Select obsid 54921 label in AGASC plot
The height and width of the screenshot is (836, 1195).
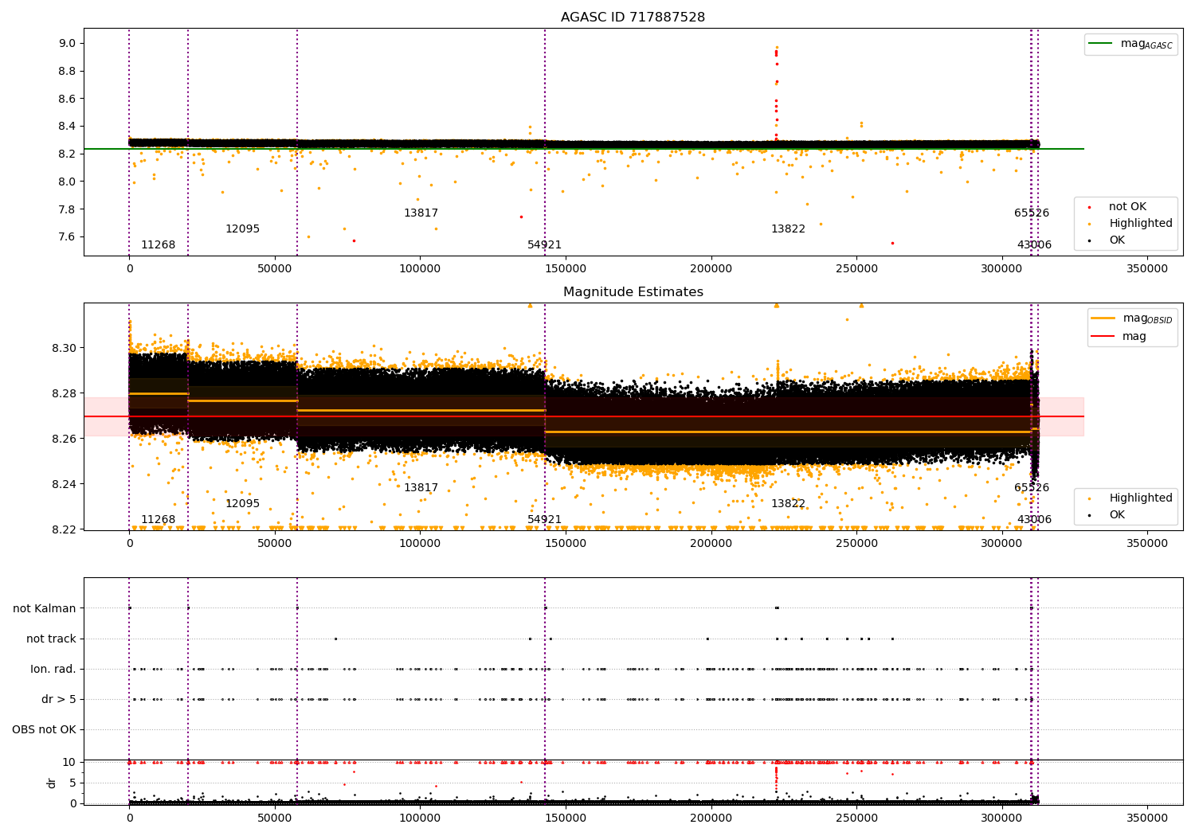(x=544, y=244)
